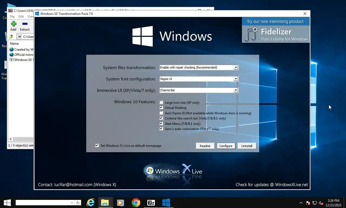Open the media player taskbar icon

(x=120, y=203)
